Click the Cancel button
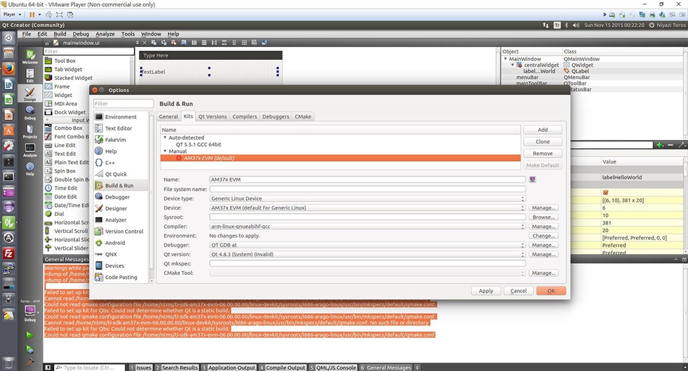Viewport: 688px width, 371px height. tap(519, 291)
